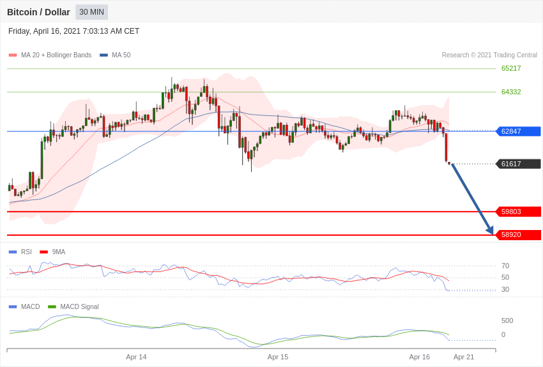This screenshot has width=543, height=367.
Task: Click the Apr 21 date axis label
Action: coord(464,357)
